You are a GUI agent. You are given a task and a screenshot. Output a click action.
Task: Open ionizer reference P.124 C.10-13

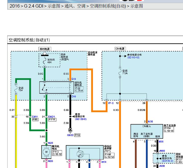coord(169,129)
